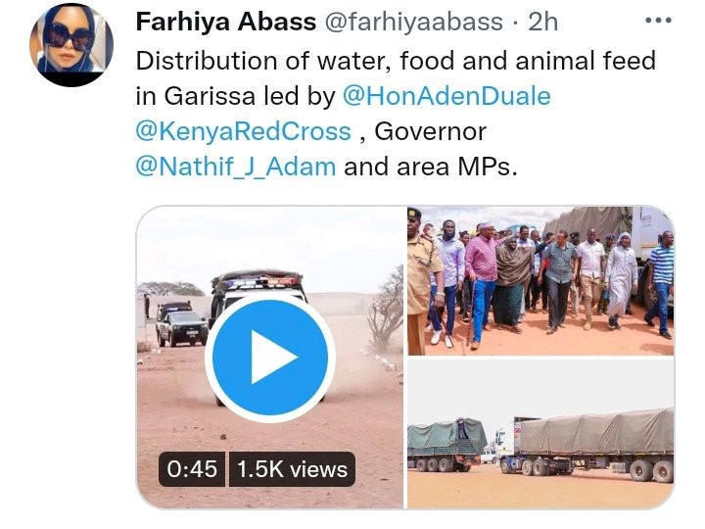Open the photo of leaders walking
This screenshot has width=705, height=529.
pyautogui.click(x=540, y=281)
